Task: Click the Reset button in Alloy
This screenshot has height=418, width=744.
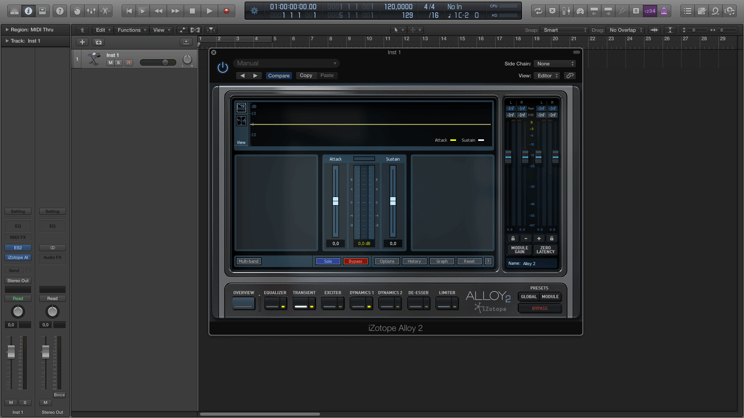Action: (x=469, y=261)
